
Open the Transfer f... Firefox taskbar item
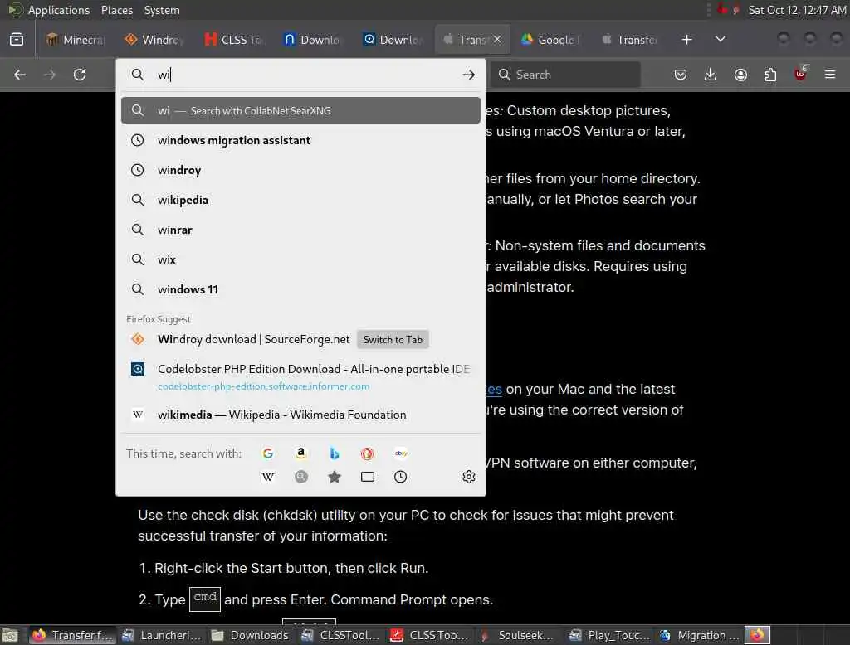tap(71, 635)
